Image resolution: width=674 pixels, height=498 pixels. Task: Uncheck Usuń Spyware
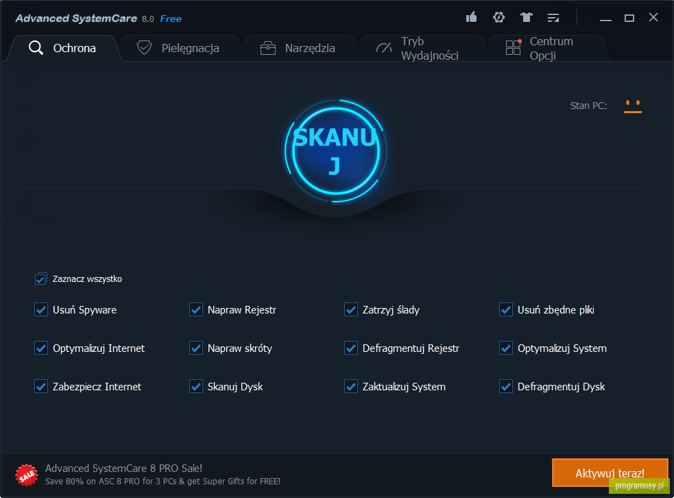[x=41, y=309]
